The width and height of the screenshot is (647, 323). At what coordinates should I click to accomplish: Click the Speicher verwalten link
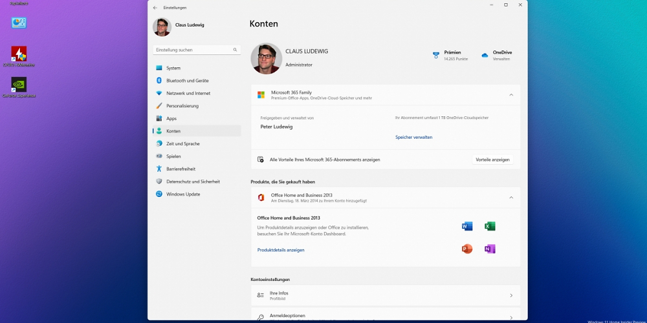[414, 137]
